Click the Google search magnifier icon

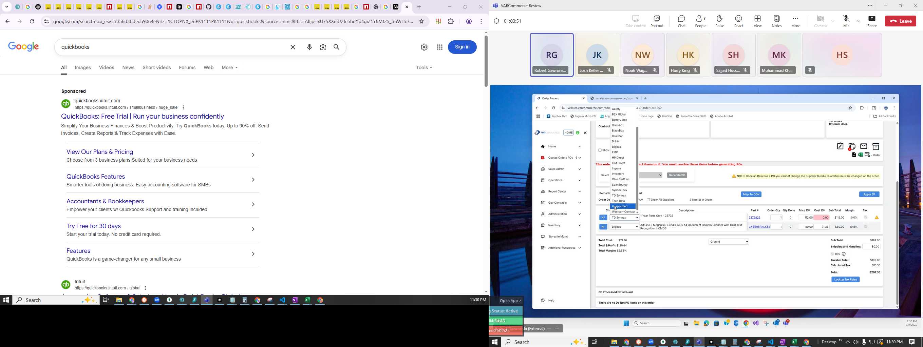coord(337,47)
